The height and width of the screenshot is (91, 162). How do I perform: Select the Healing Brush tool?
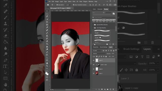(47, 30)
